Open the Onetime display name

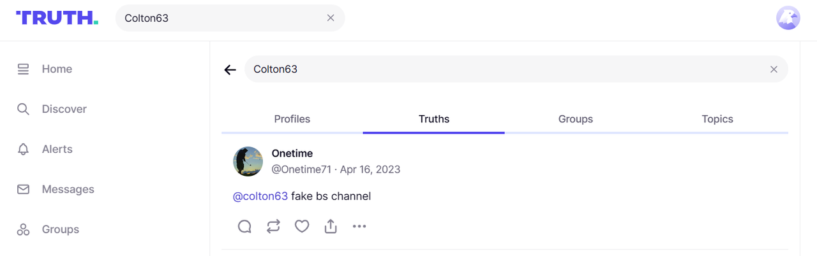[292, 153]
